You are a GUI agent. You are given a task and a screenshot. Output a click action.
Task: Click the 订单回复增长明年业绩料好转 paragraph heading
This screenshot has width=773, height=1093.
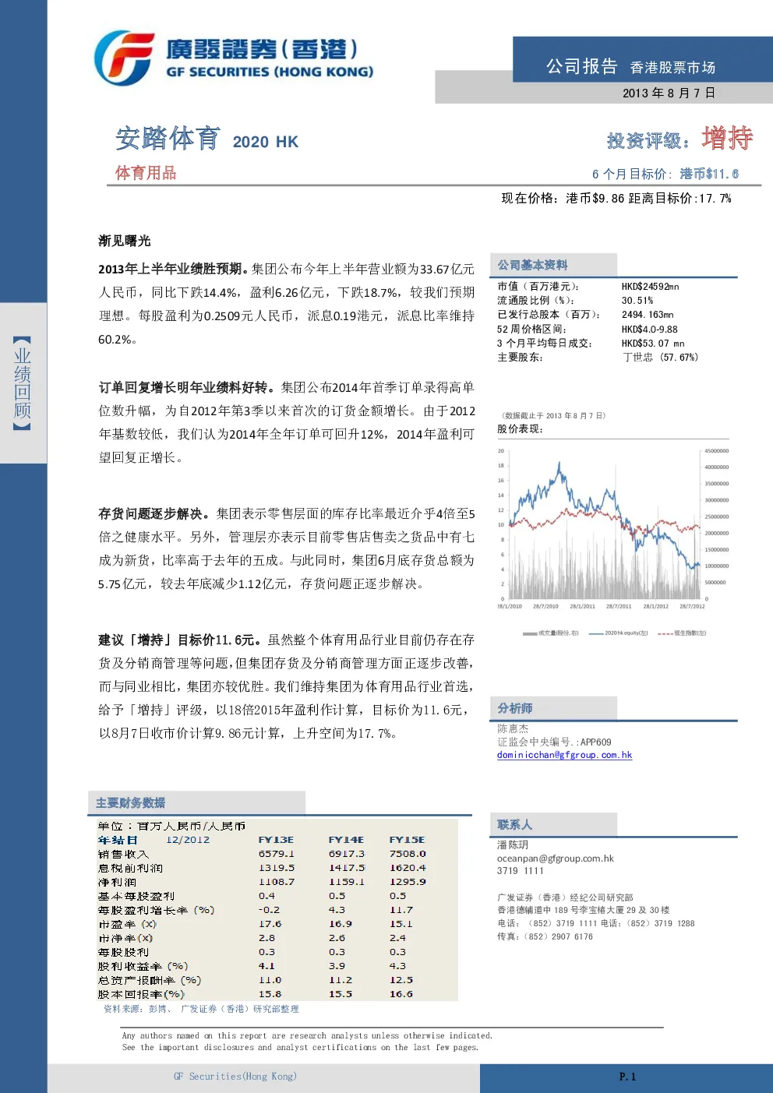(186, 387)
